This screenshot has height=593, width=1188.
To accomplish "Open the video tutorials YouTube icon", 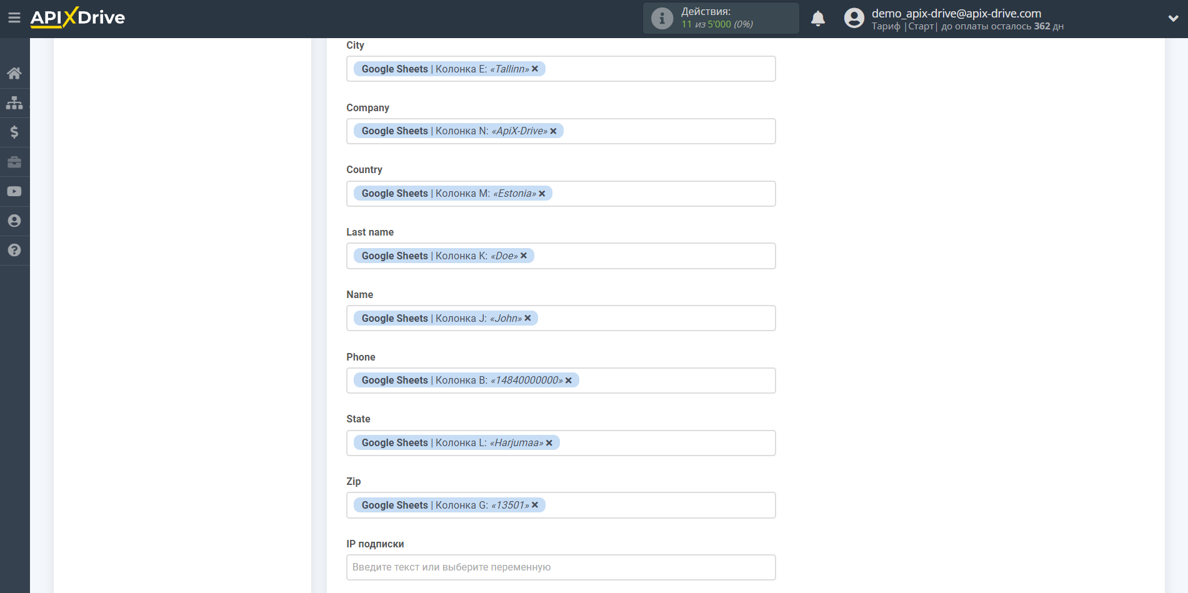I will coord(14,191).
